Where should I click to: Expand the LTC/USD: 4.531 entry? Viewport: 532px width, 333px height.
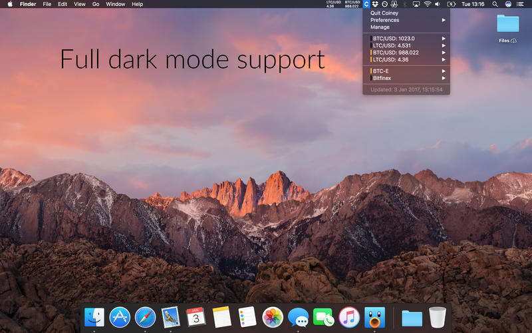click(406, 45)
